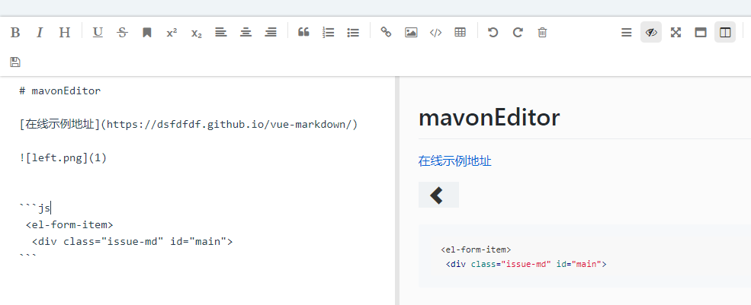Click the <el-form-item> line in editor

click(x=69, y=224)
